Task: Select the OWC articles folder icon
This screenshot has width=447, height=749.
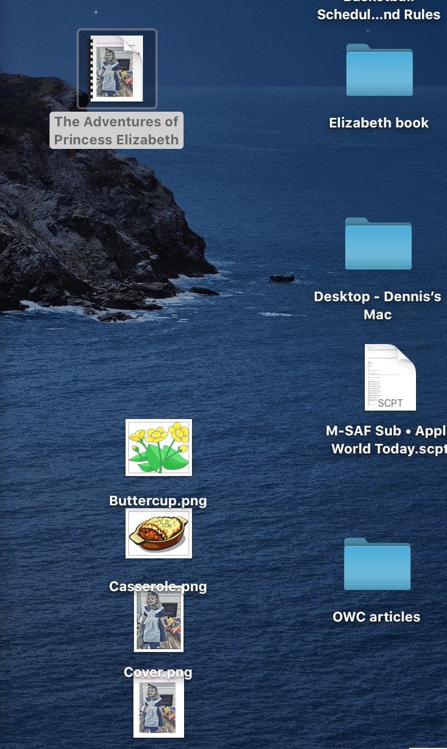Action: point(377,564)
